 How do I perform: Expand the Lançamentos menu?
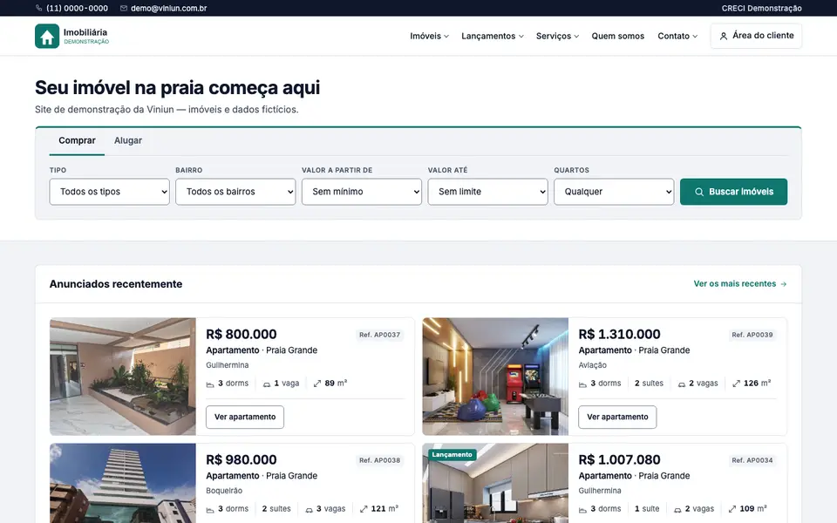[x=492, y=36]
